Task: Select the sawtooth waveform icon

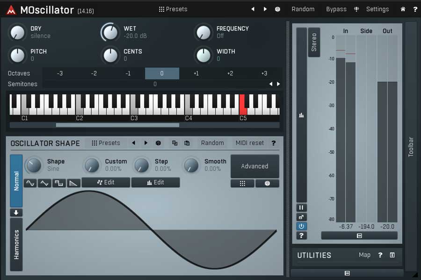Action: (73, 183)
